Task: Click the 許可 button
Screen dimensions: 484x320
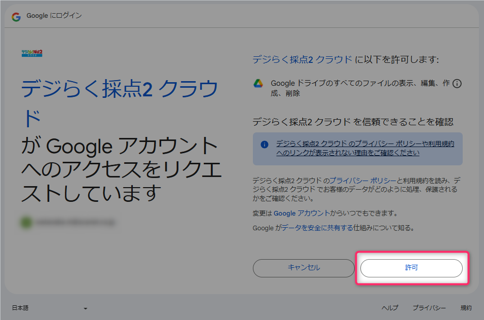Action: coord(412,268)
